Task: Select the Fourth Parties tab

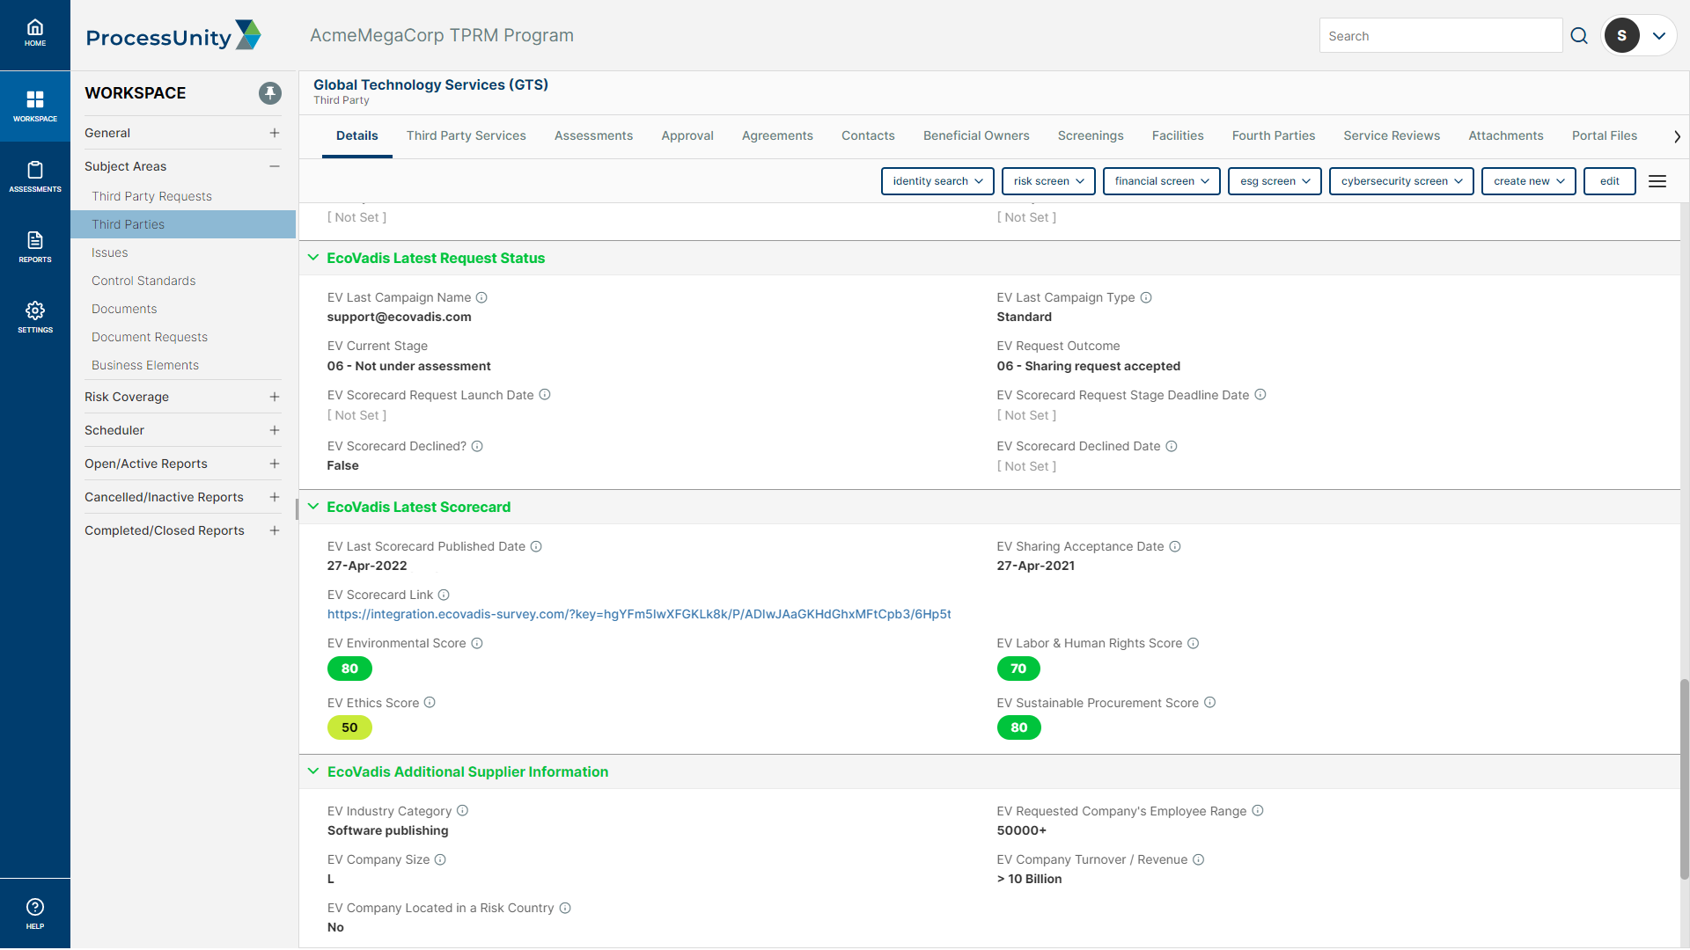Action: pos(1274,135)
